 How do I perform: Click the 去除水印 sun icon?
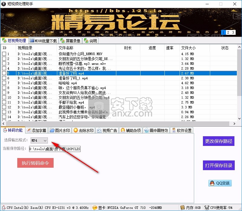[76, 130]
